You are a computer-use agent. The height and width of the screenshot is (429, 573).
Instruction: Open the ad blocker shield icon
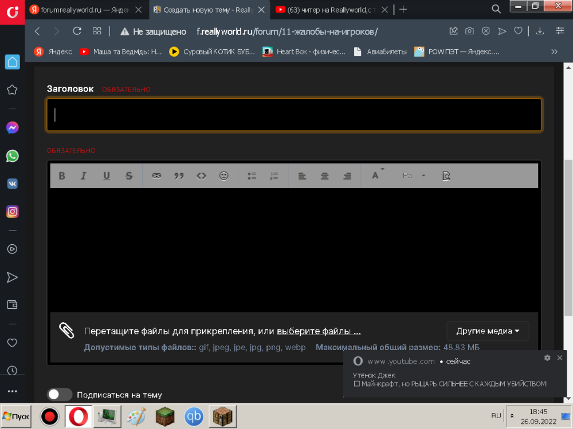[x=486, y=31]
